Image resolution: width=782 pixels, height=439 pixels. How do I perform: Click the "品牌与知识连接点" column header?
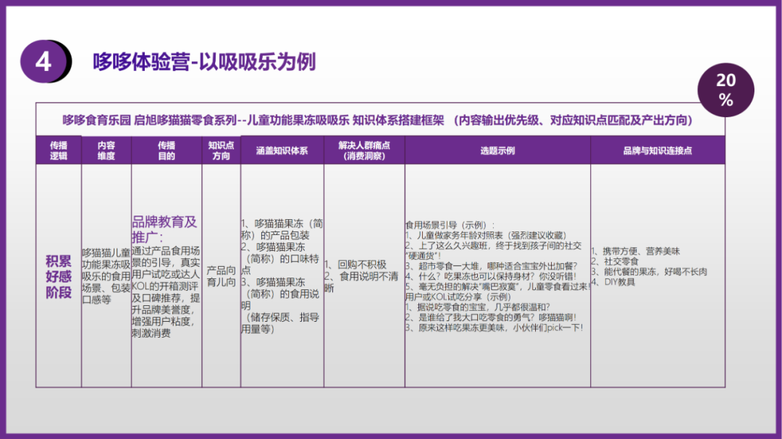pos(657,150)
